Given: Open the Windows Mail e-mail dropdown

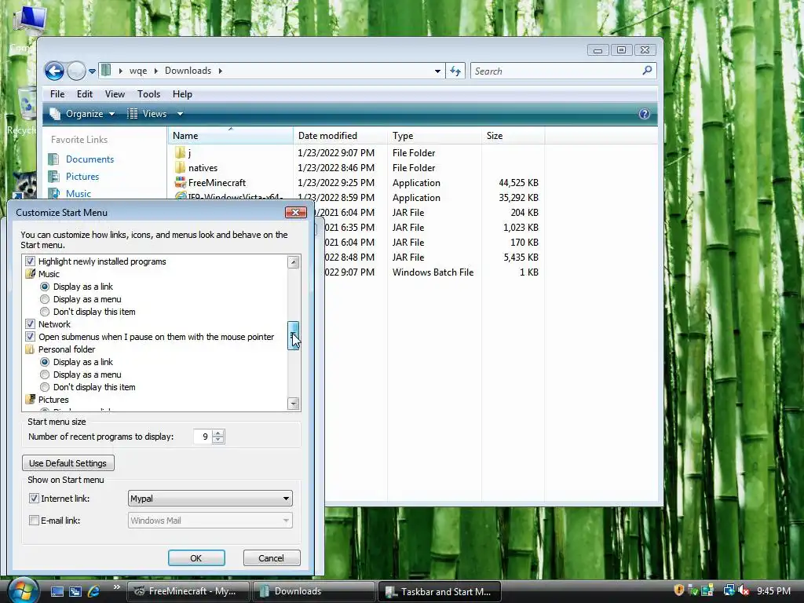Looking at the screenshot, I should tap(210, 521).
